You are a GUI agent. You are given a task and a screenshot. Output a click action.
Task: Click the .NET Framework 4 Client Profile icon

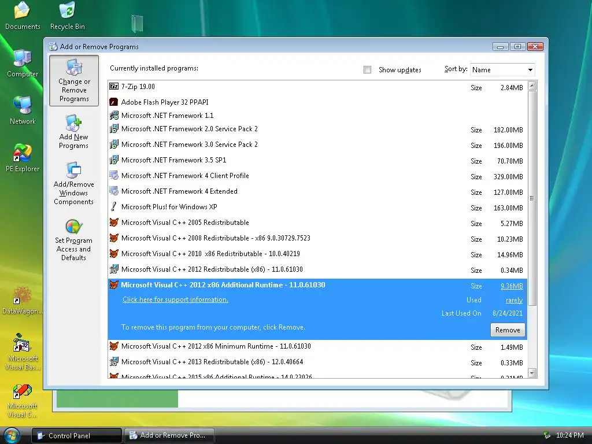tap(114, 176)
